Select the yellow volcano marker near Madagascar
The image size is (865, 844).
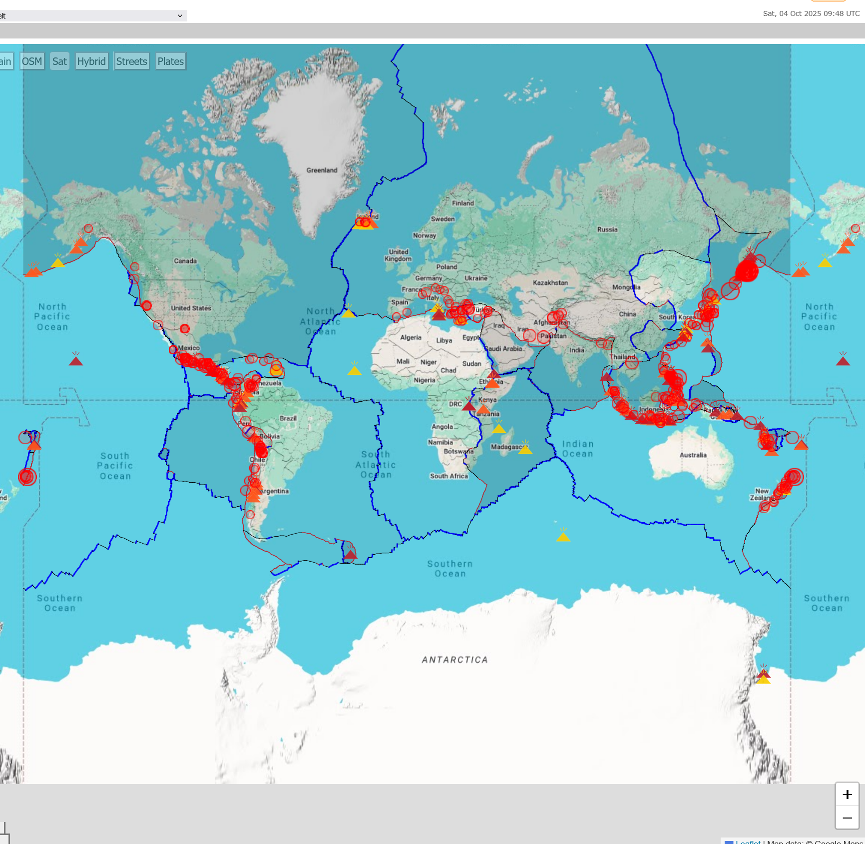pos(525,449)
